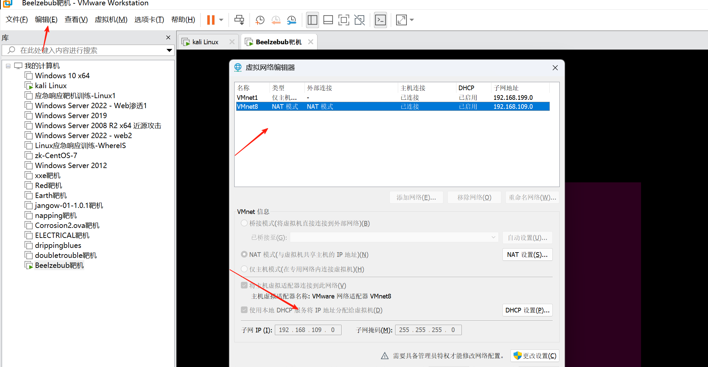This screenshot has width=708, height=367.
Task: Switch to Unity mode icon
Action: 359,20
